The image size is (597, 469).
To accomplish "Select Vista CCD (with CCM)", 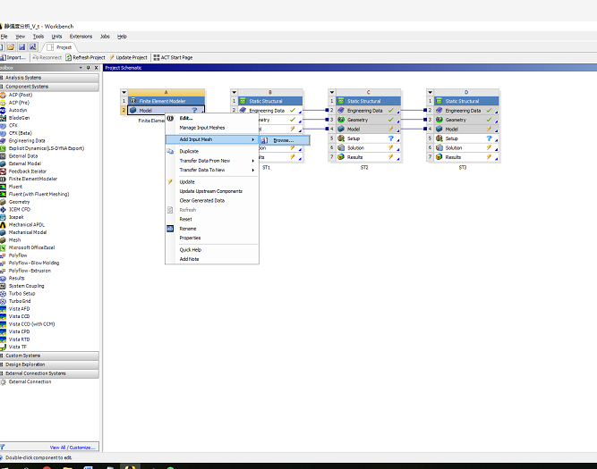I will coord(31,323).
